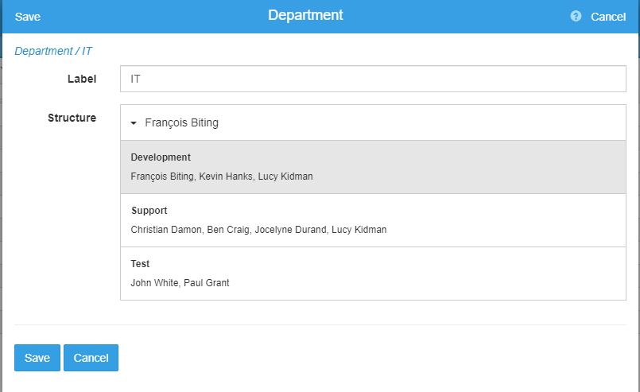Select the Test team row
Screen dimensions: 640x392
373,274
